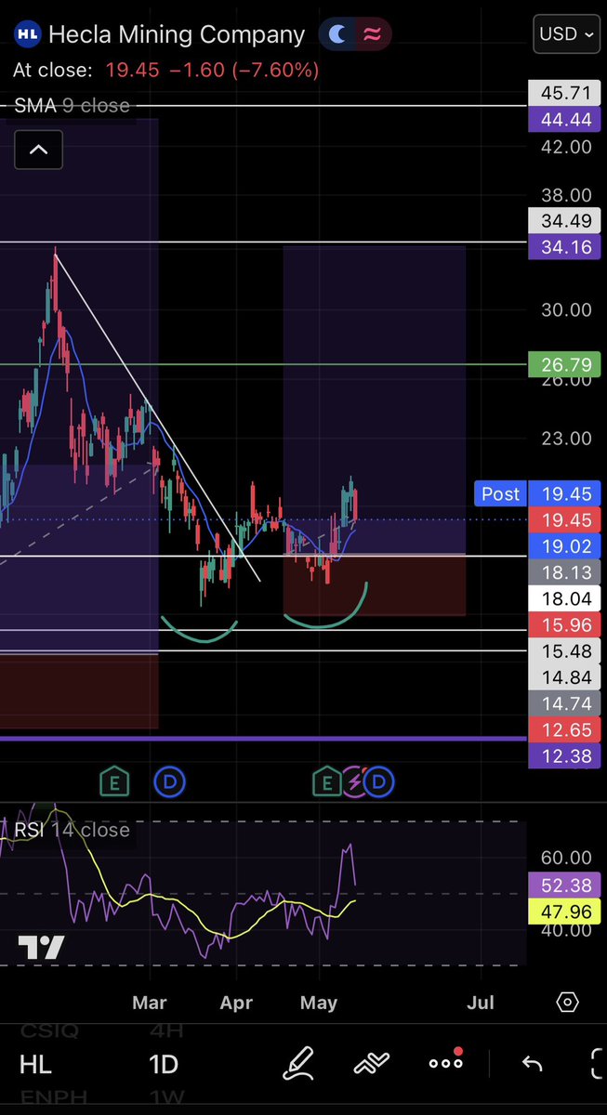Click the 19.02 blue SMA value label
607x1115 pixels.
coord(566,547)
